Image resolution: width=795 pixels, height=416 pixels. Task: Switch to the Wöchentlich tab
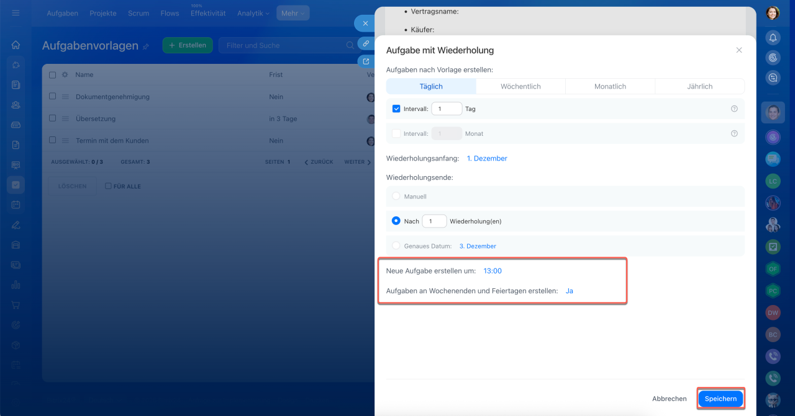tap(520, 86)
